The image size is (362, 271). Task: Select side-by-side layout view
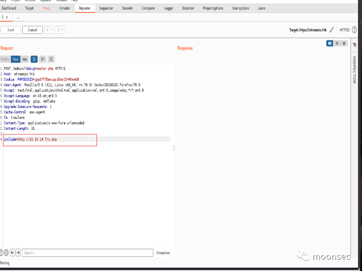(x=330, y=43)
